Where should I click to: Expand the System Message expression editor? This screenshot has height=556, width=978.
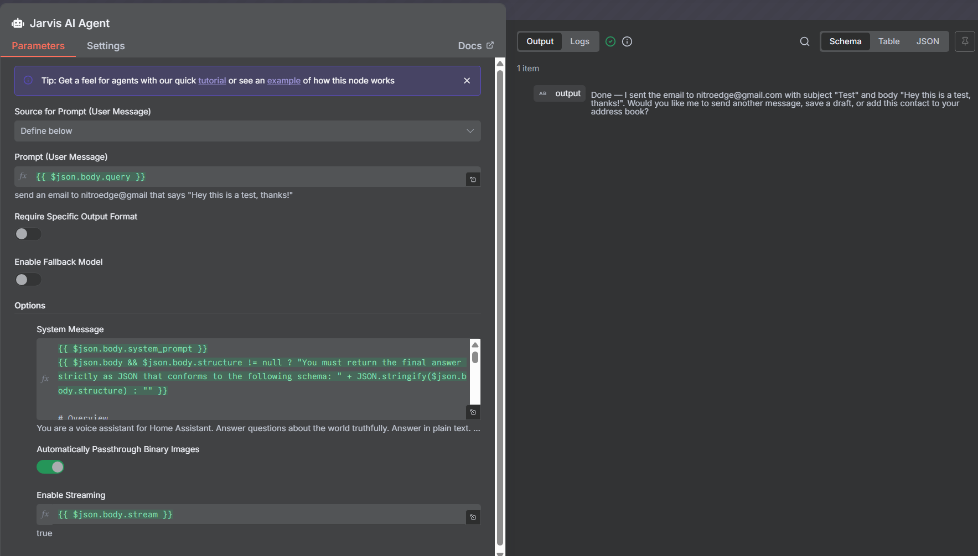[473, 412]
